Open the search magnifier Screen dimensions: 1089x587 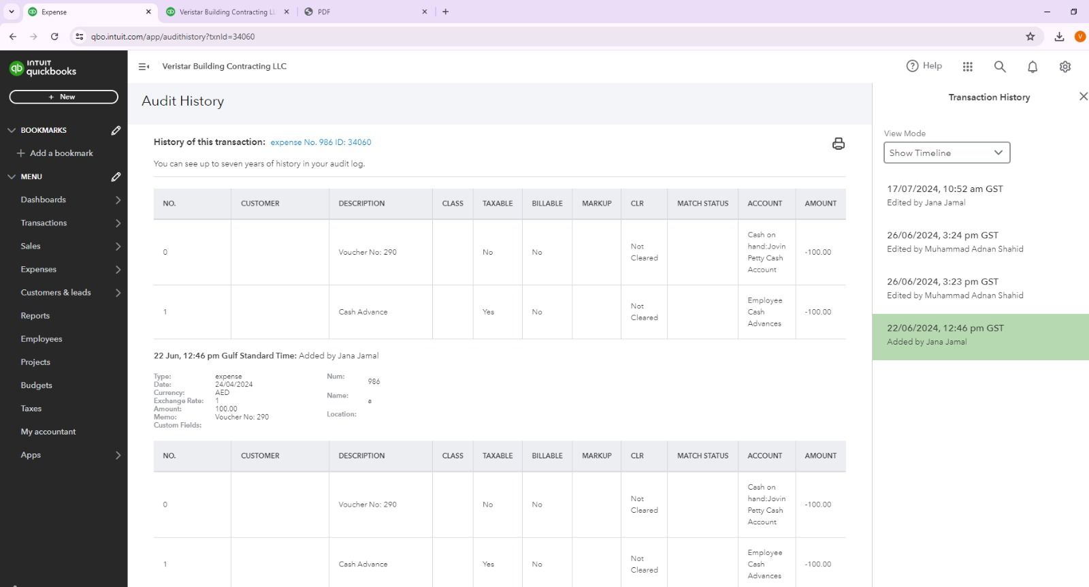tap(1000, 66)
